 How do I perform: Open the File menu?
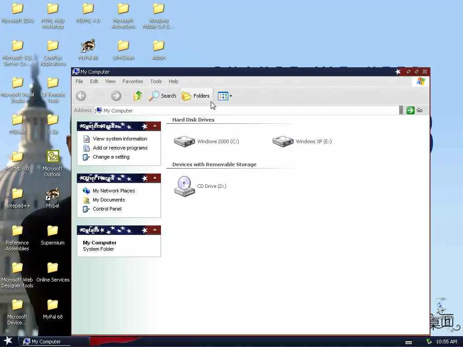[79, 81]
